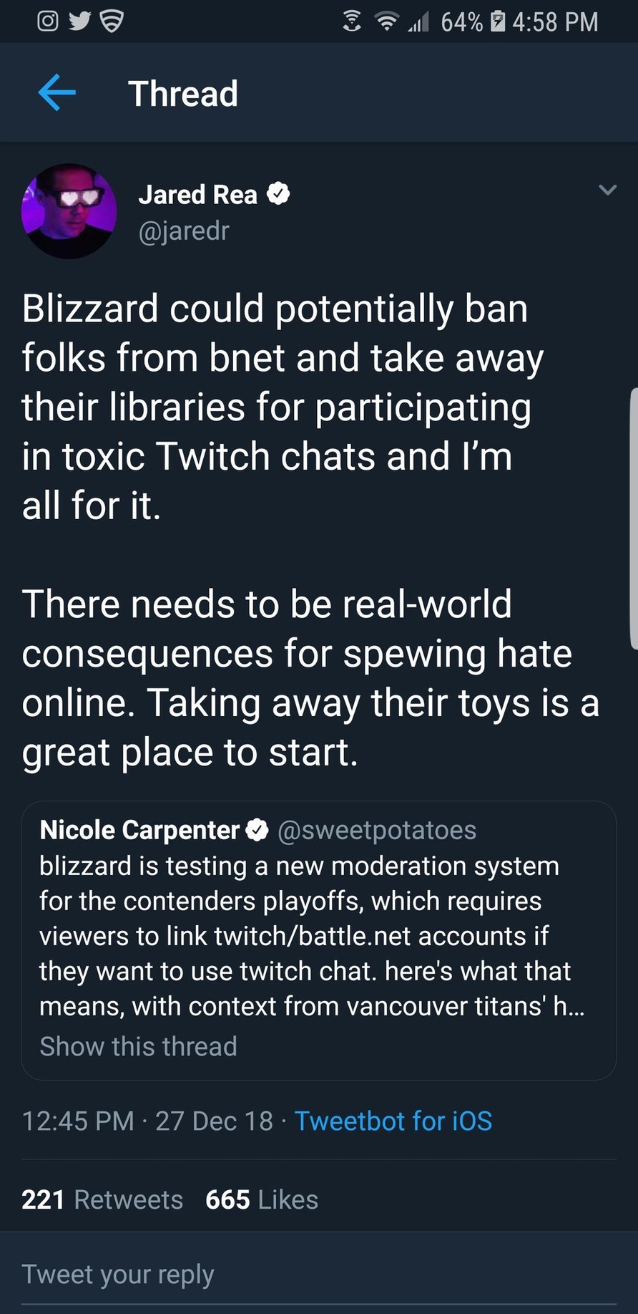Tap the Wi-Fi status icon

387,22
